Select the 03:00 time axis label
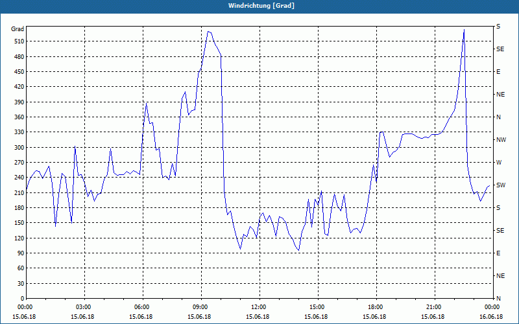Screen dimensions: 519x324 pos(84,307)
